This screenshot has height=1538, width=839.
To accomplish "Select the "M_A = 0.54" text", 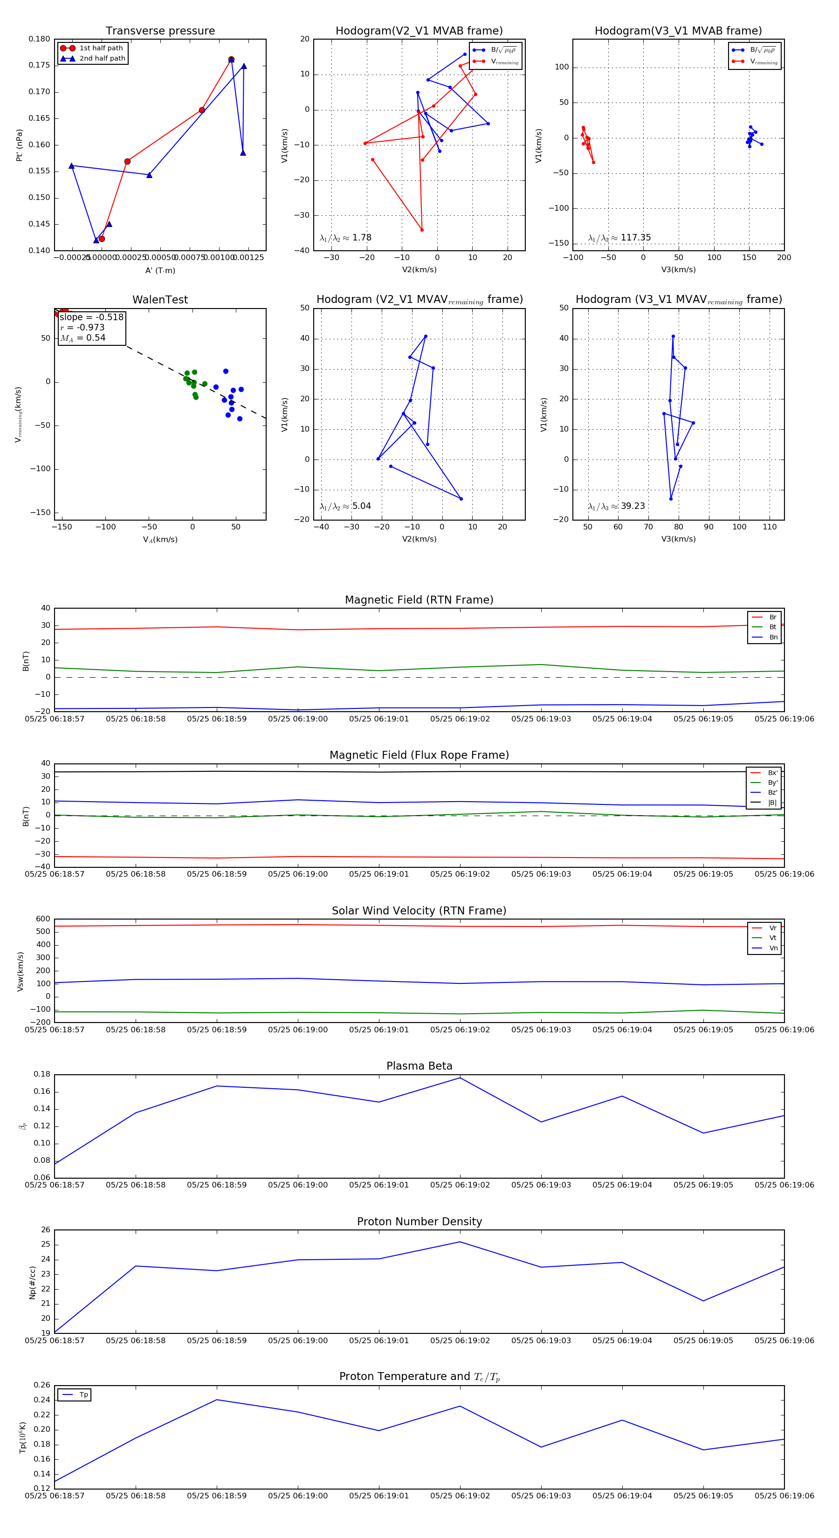I will (83, 338).
